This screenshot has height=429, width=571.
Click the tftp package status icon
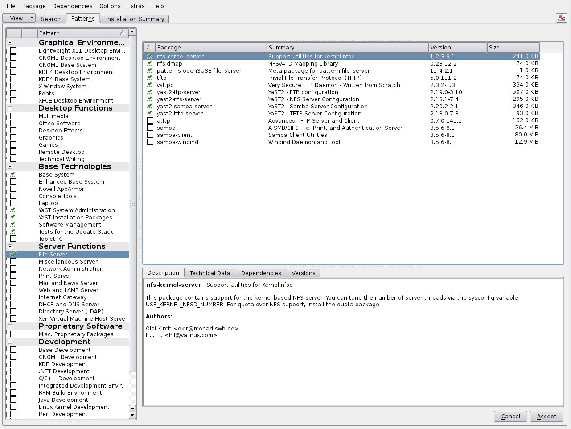[150, 78]
